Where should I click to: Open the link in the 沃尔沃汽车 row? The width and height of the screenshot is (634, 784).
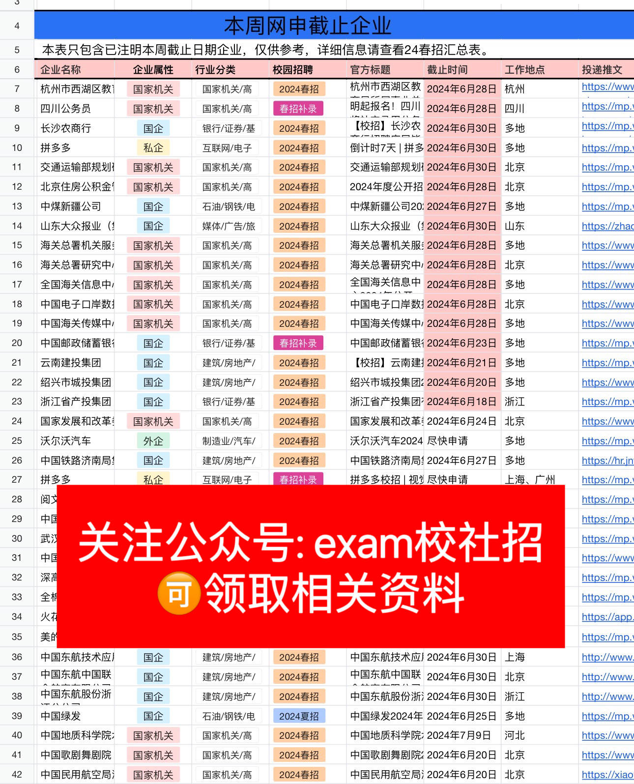[x=607, y=441]
